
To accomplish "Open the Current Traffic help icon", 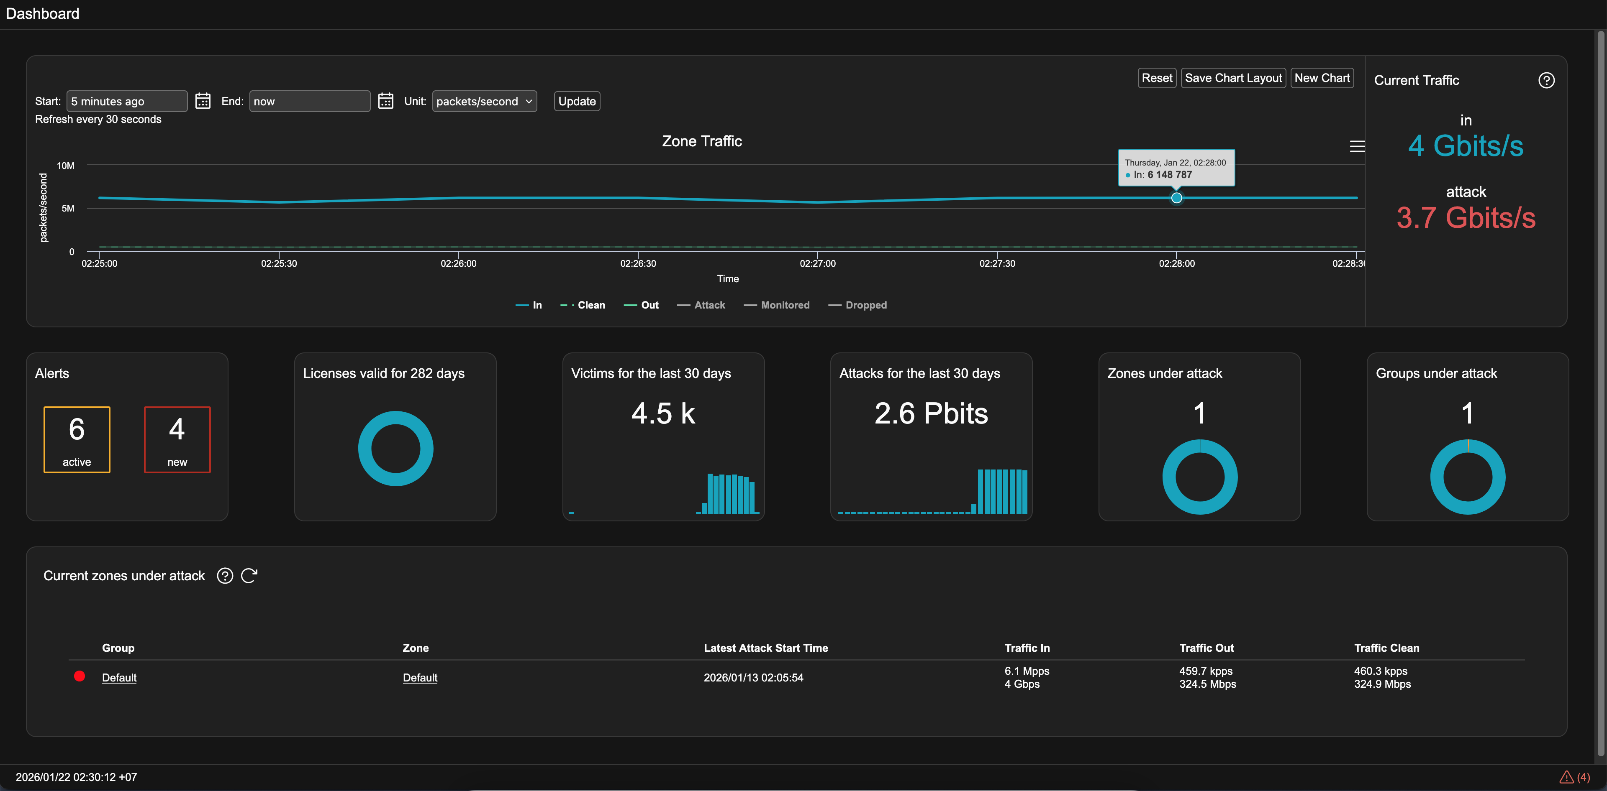I will (1546, 80).
